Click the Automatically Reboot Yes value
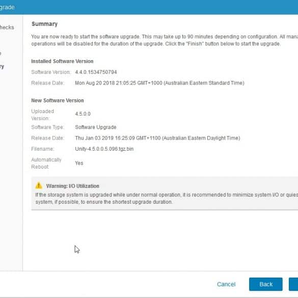 [79, 163]
